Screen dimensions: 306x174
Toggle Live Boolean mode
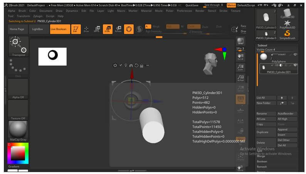[60, 29]
